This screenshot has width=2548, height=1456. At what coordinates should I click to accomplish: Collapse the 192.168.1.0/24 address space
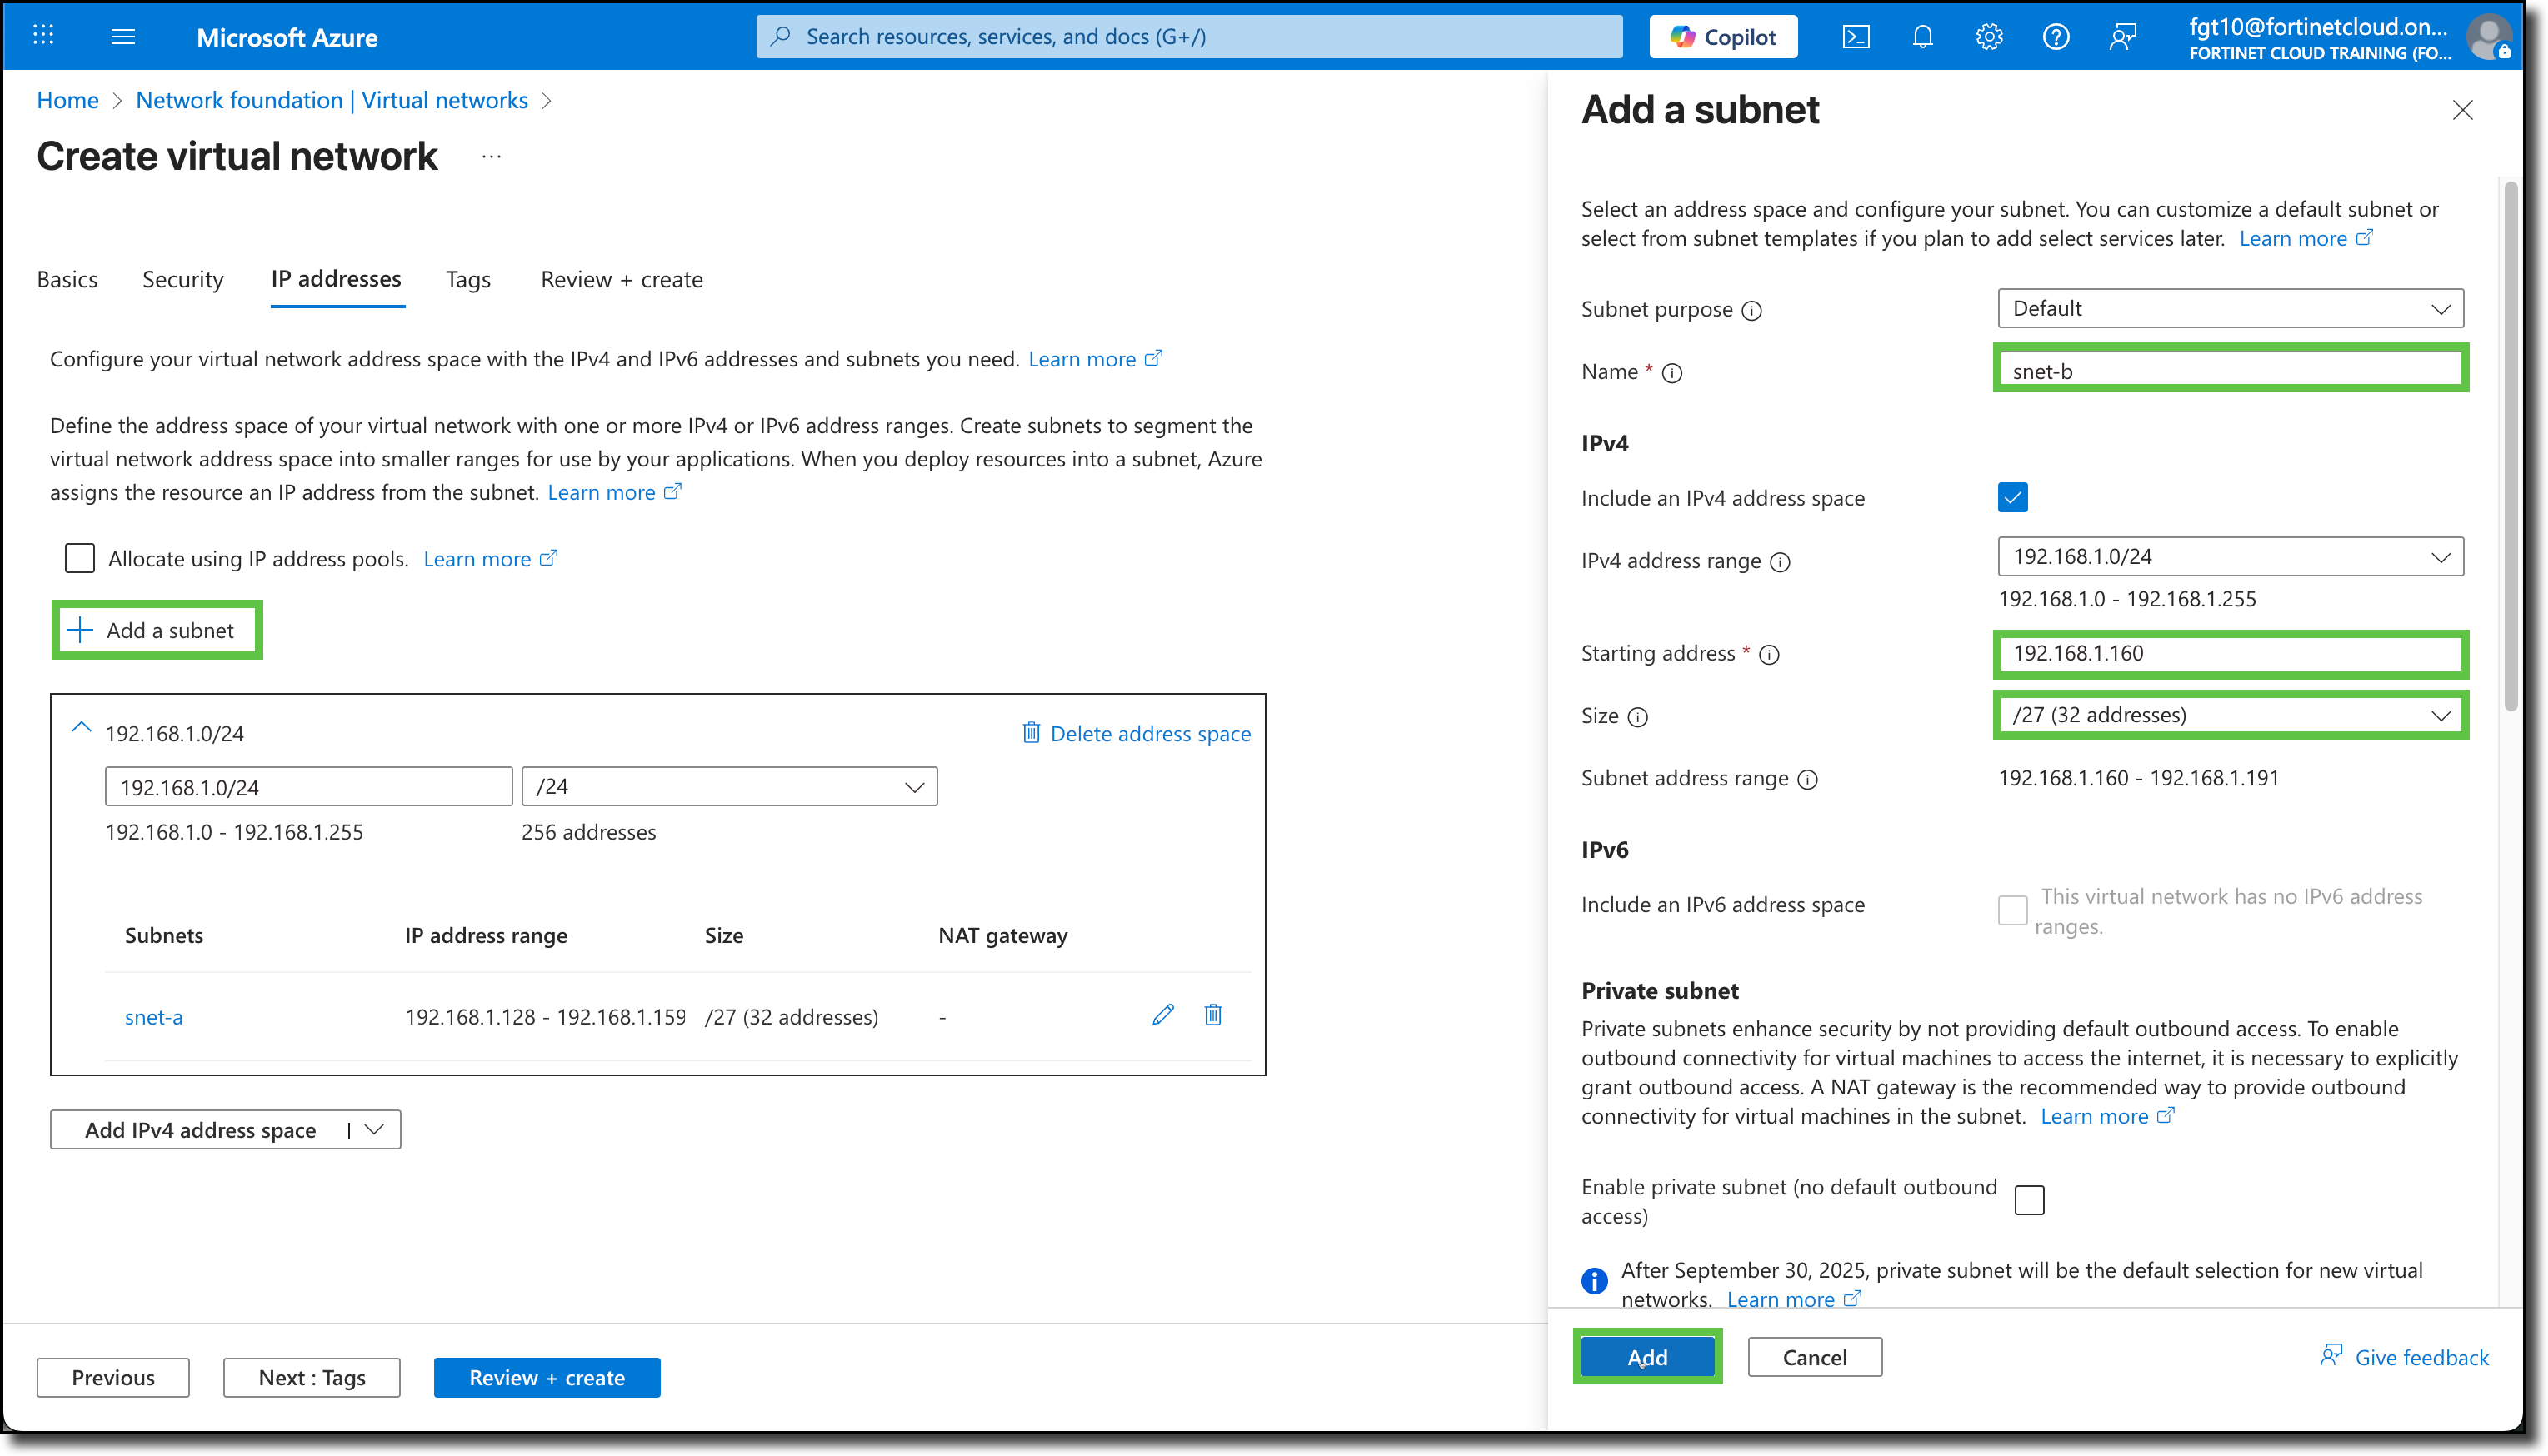(81, 727)
